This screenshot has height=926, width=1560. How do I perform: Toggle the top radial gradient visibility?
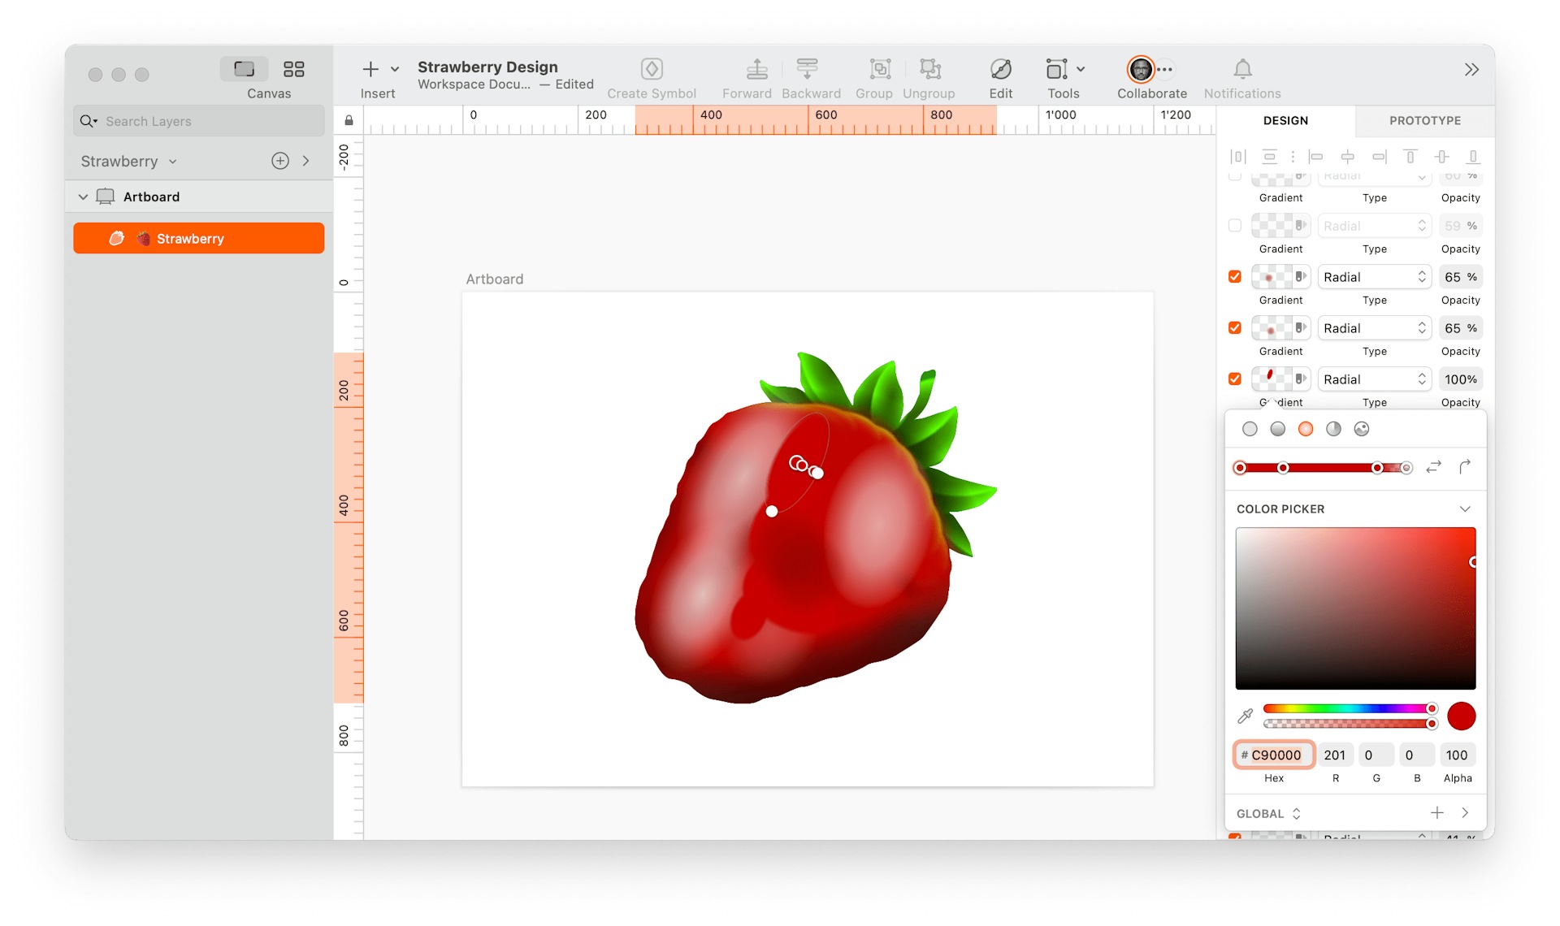click(x=1235, y=174)
